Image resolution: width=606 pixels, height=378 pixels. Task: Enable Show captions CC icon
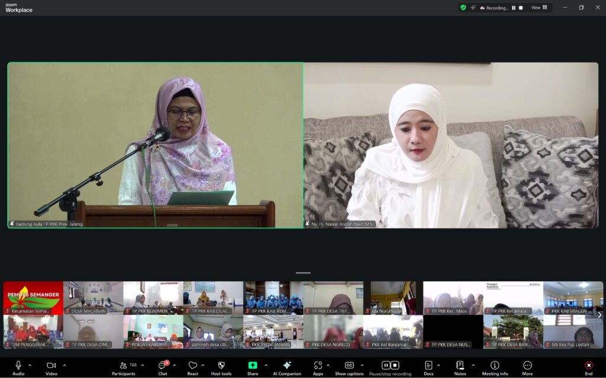[349, 365]
